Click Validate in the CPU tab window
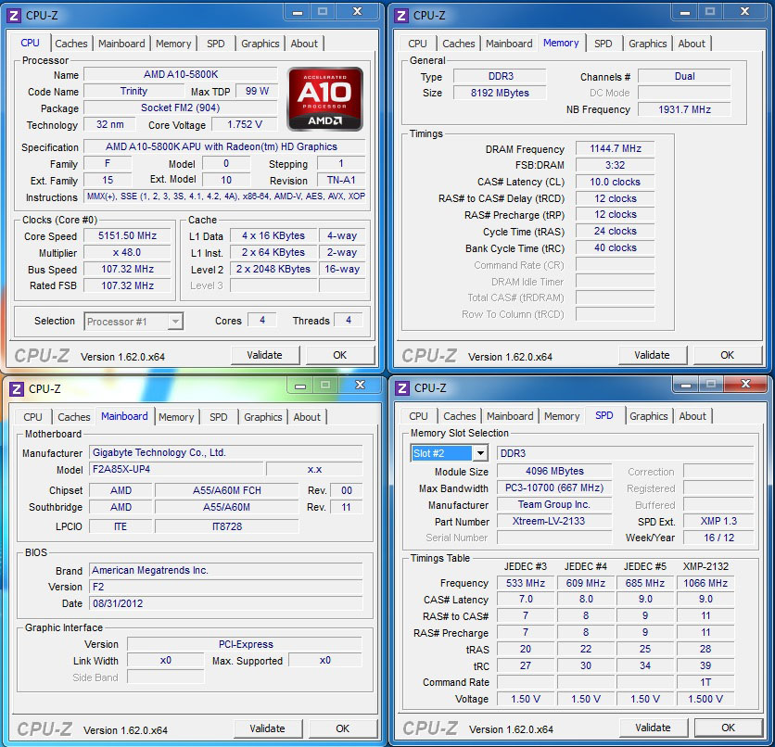 [265, 355]
